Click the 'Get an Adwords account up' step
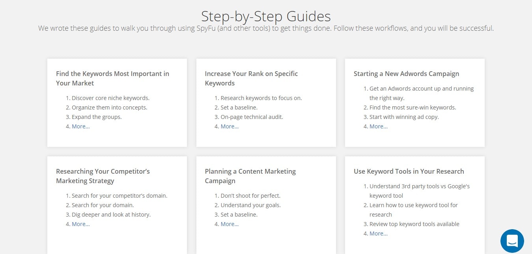This screenshot has width=532, height=254. pos(422,93)
